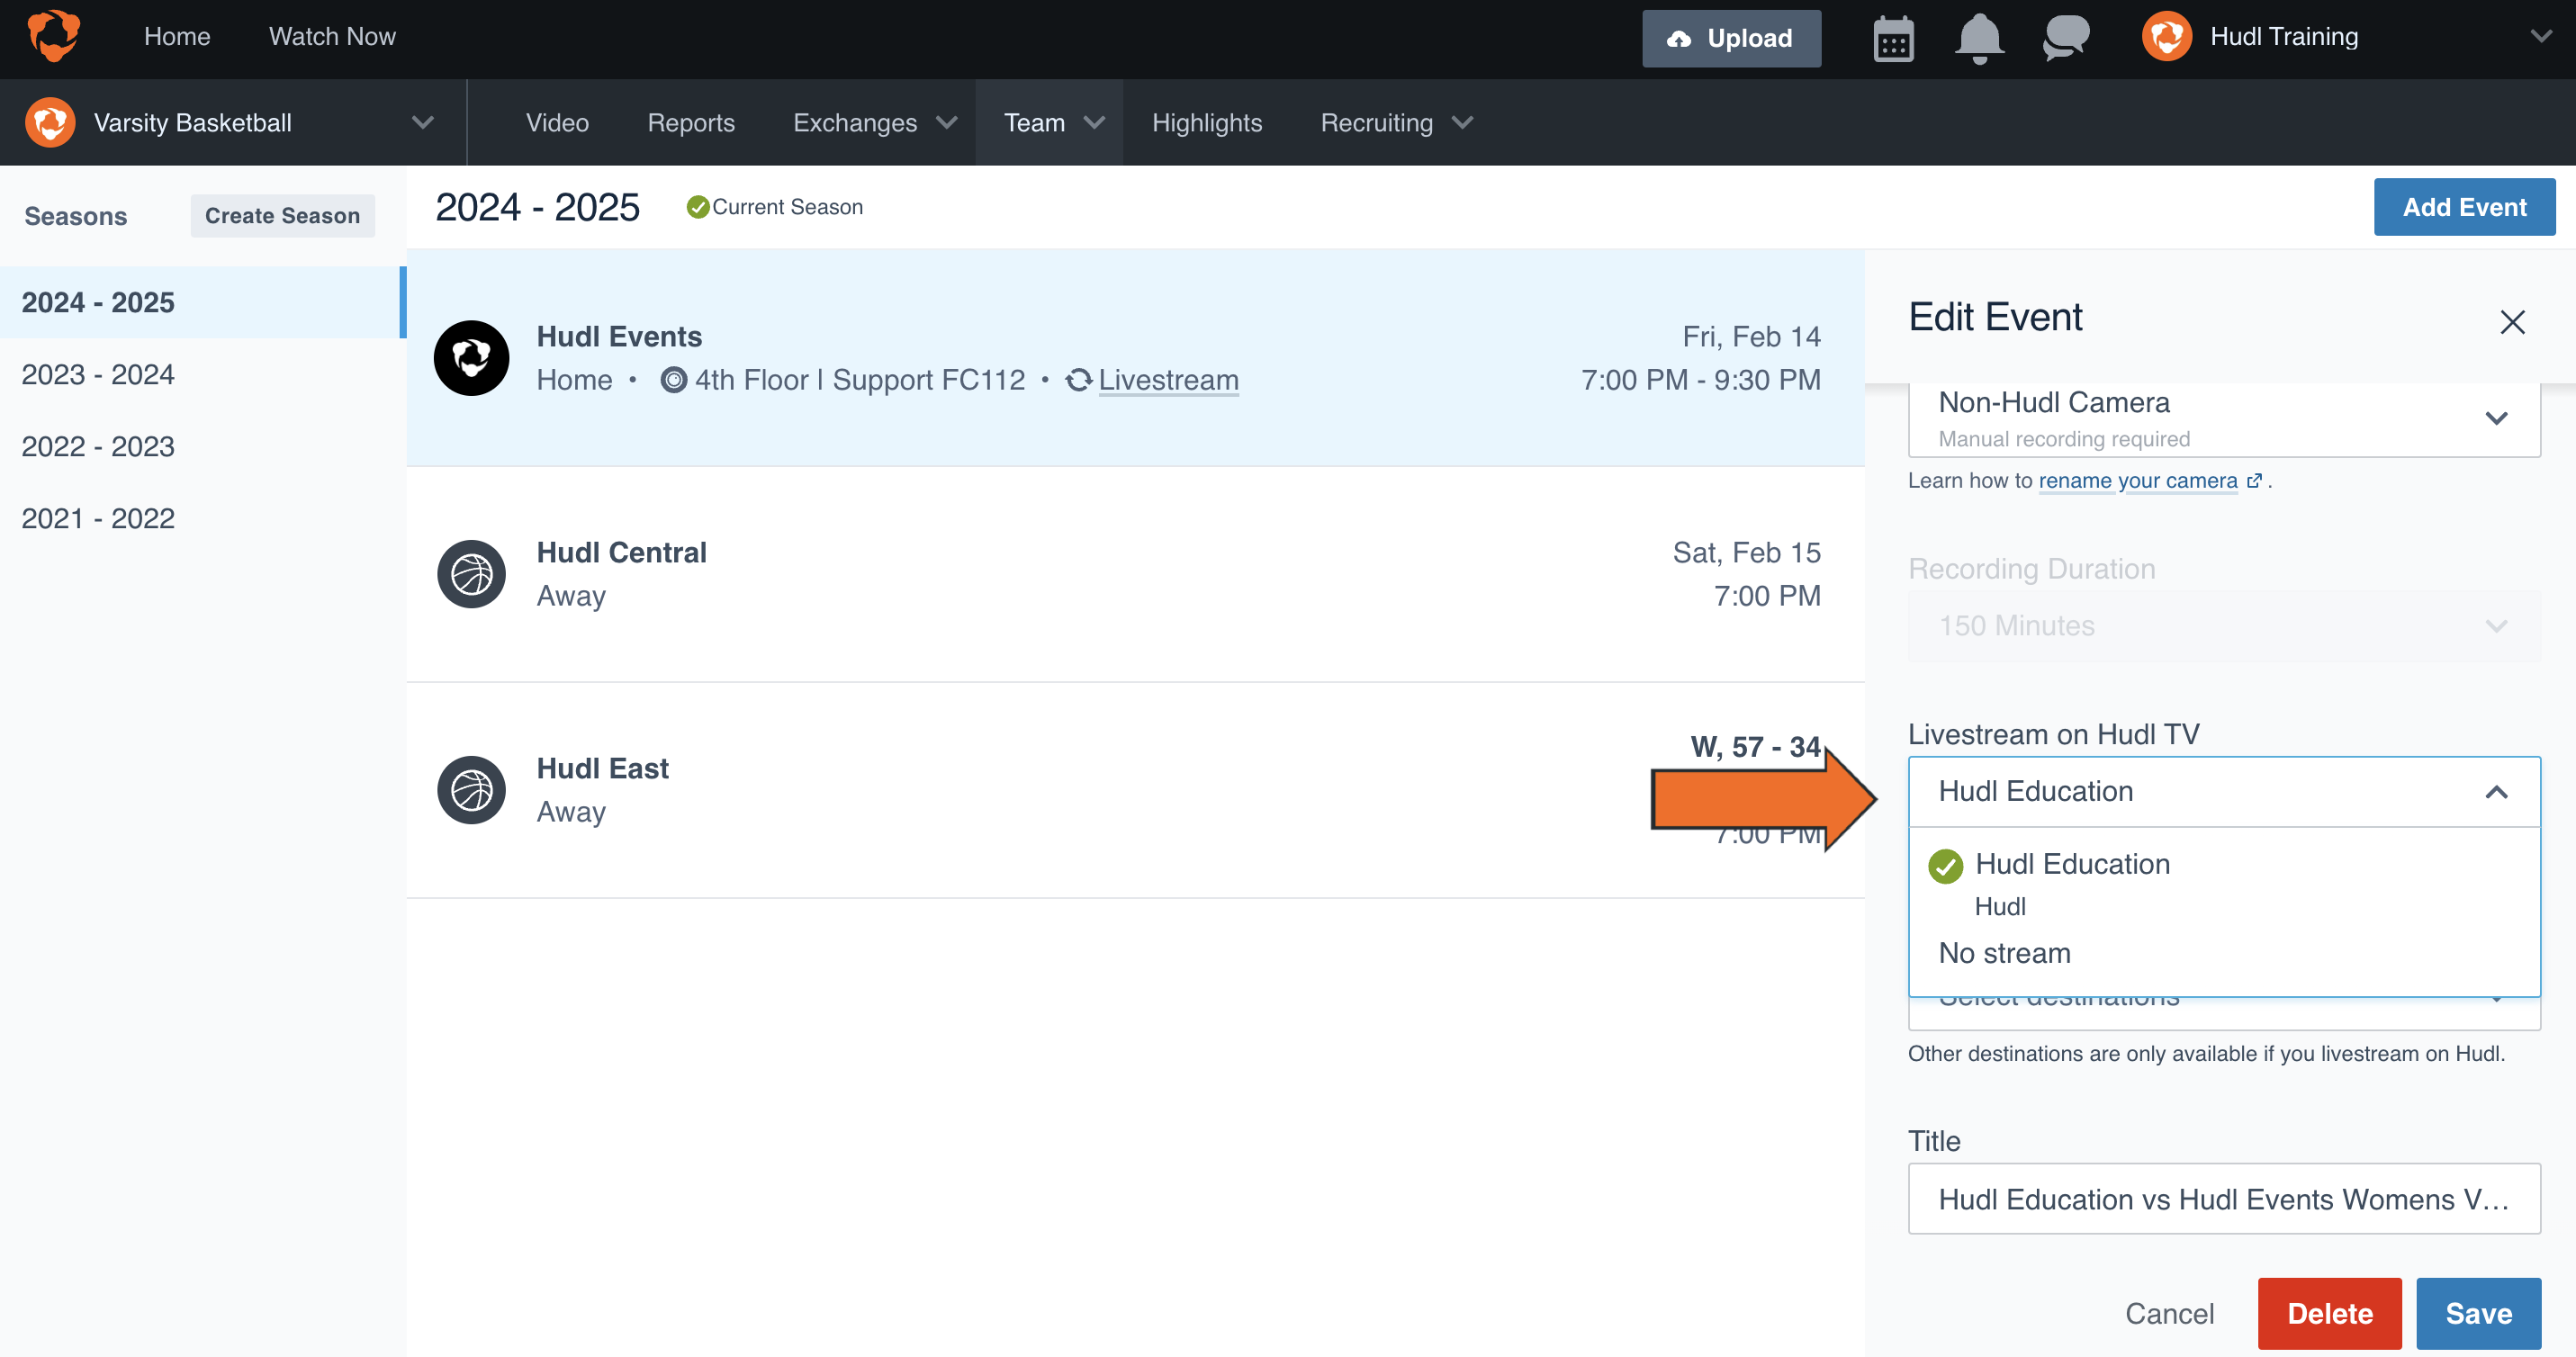Click the Livestream sync icon

[1078, 380]
